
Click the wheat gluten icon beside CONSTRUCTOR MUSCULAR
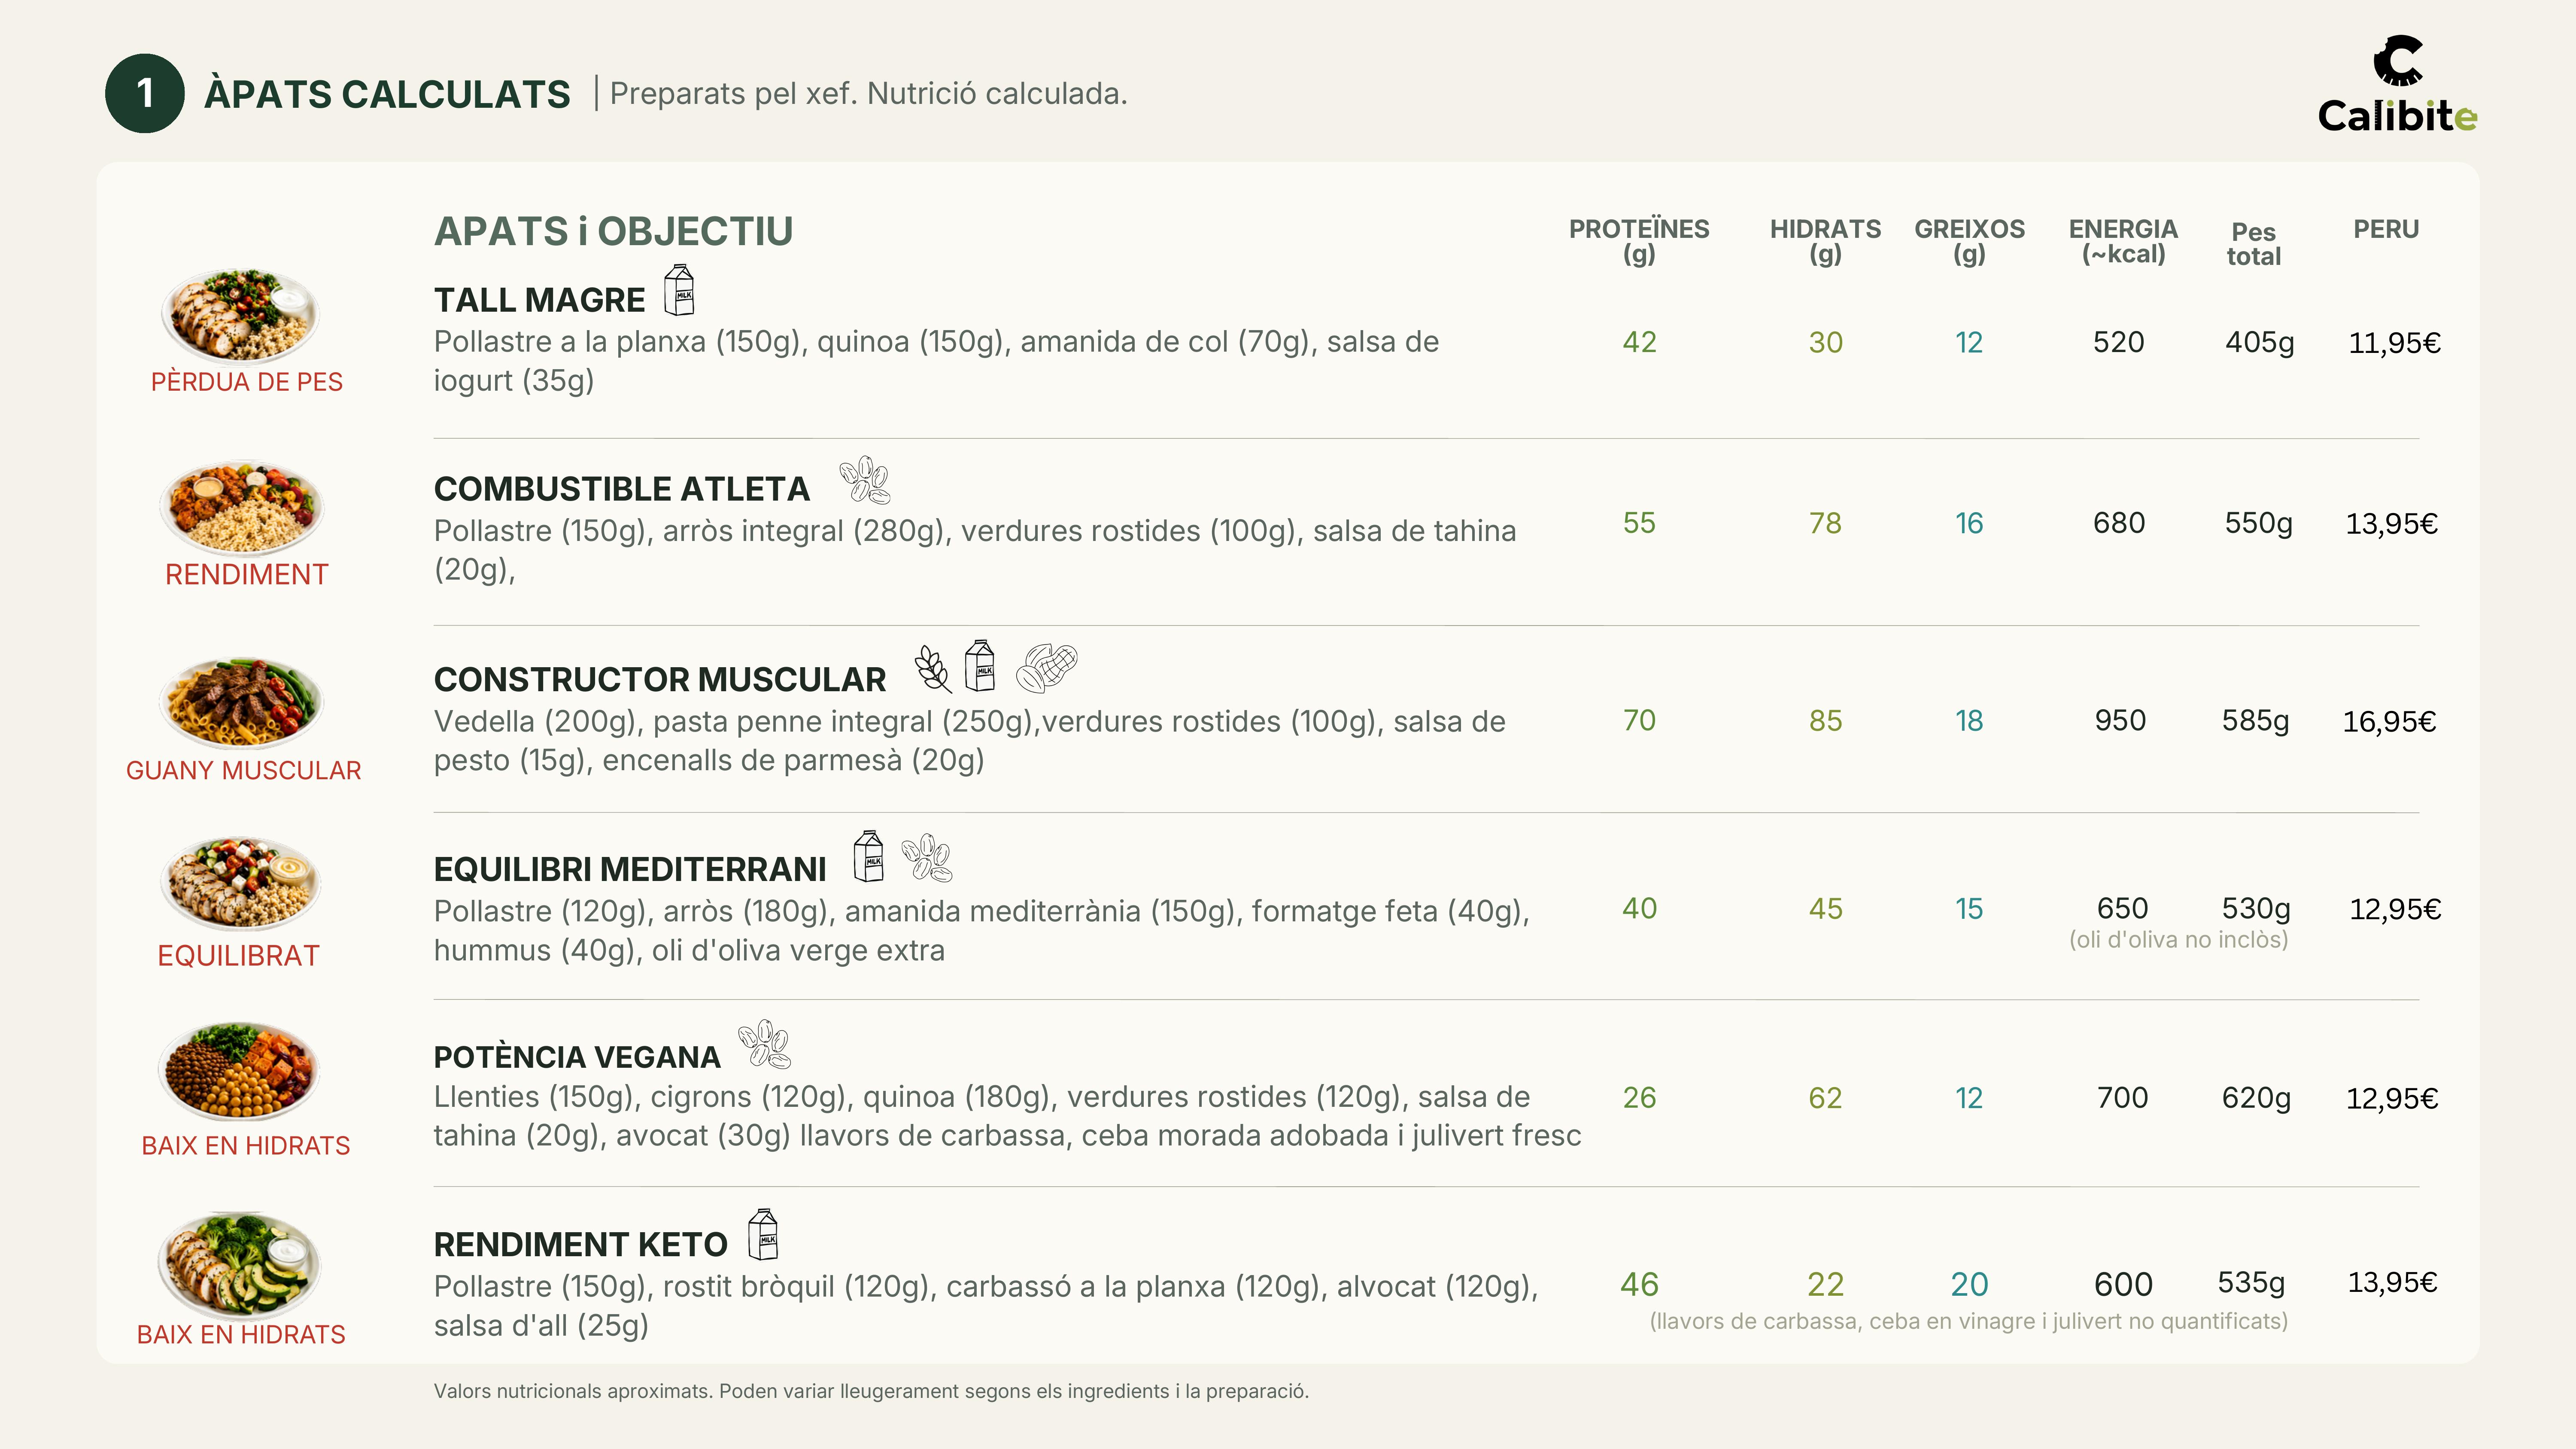(x=933, y=668)
